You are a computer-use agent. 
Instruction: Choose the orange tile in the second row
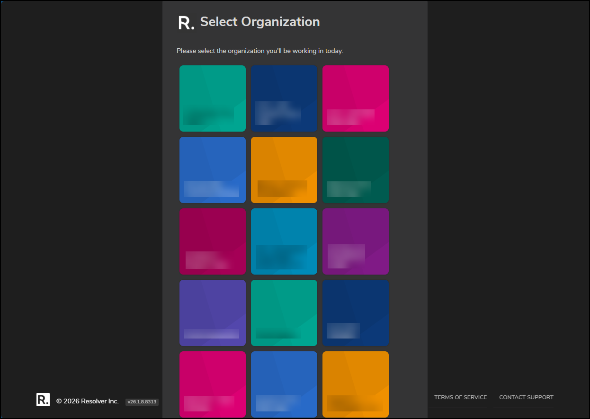[284, 170]
